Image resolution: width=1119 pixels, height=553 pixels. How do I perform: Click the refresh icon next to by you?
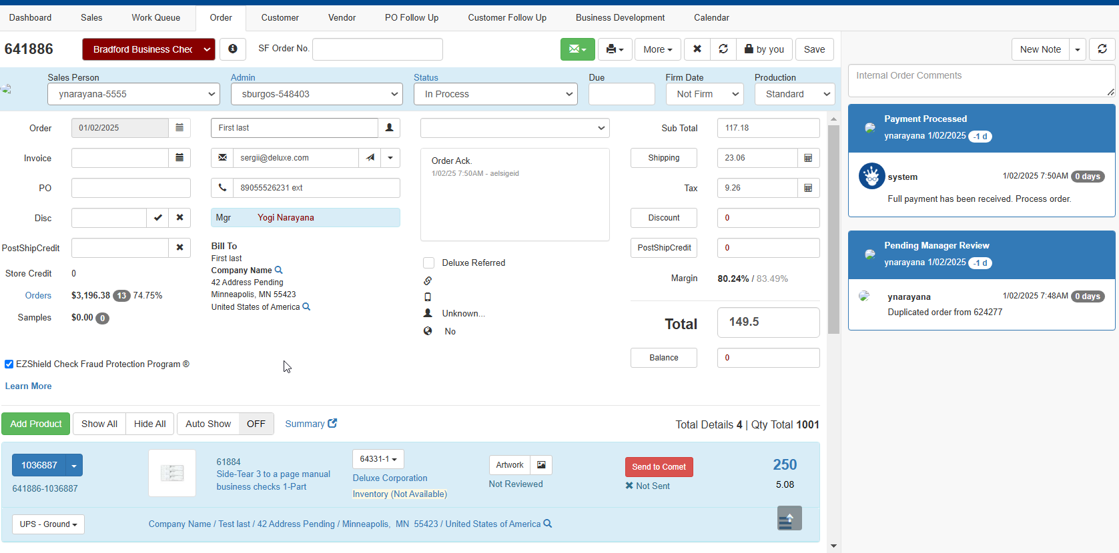(x=723, y=49)
